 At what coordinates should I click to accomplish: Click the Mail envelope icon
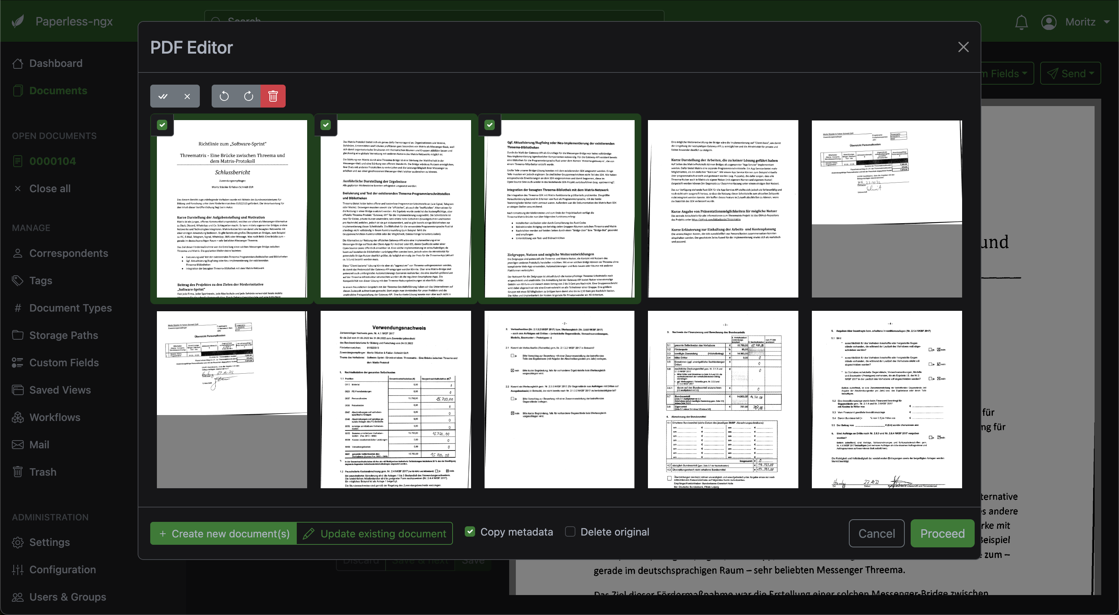(x=18, y=444)
